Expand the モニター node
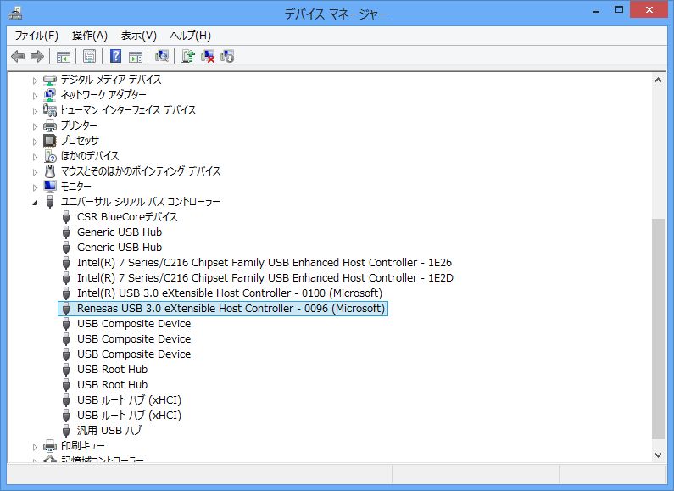 click(x=35, y=187)
